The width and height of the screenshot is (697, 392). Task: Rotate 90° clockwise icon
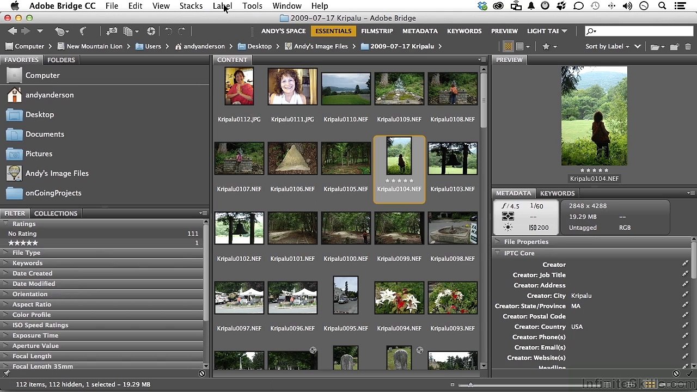pos(182,31)
